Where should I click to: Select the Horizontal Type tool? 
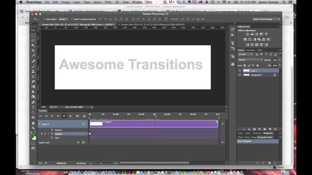[33, 107]
